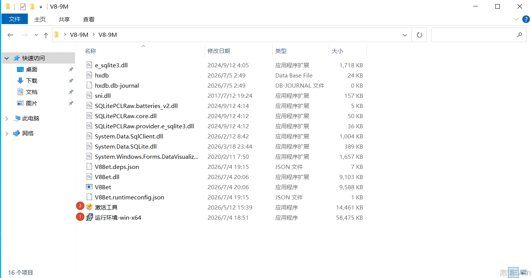531x278 pixels.
Task: Select the hxdb.db-journal file icon
Action: click(x=89, y=85)
